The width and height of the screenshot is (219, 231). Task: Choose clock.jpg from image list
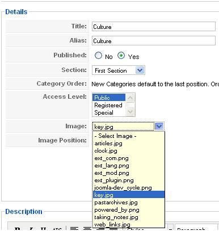pos(129,151)
